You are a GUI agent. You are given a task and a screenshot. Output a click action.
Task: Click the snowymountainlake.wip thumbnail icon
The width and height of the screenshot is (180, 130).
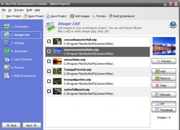coord(57,51)
